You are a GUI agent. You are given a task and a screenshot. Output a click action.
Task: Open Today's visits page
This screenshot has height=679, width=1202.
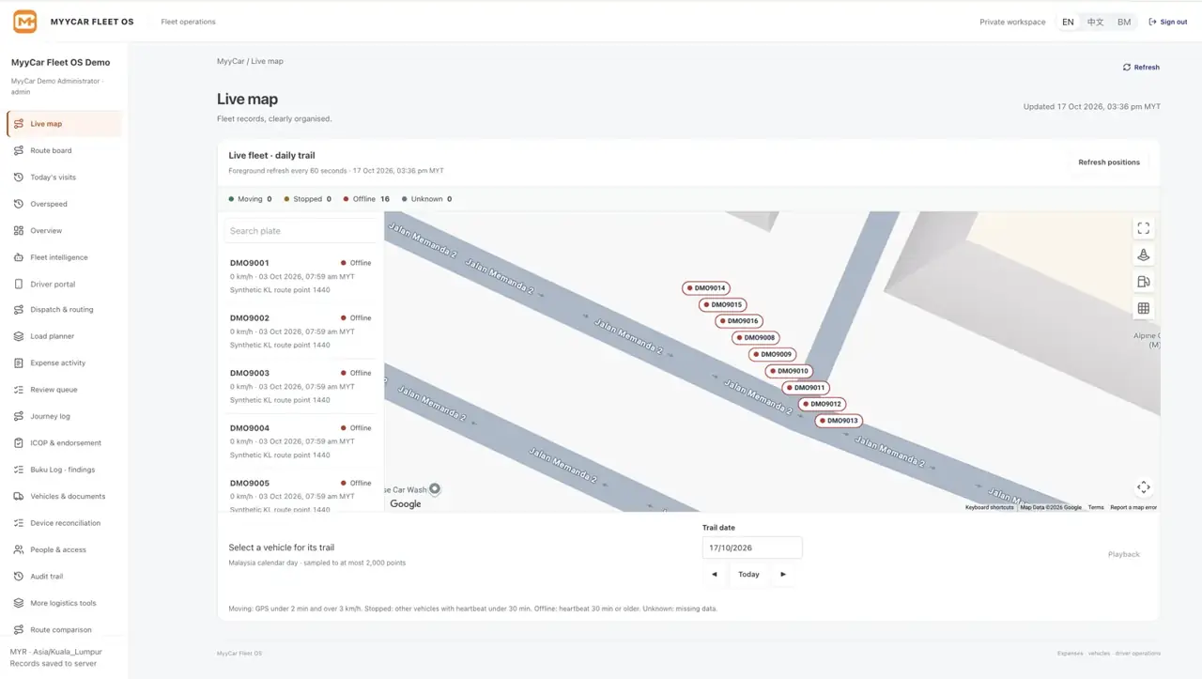click(64, 177)
